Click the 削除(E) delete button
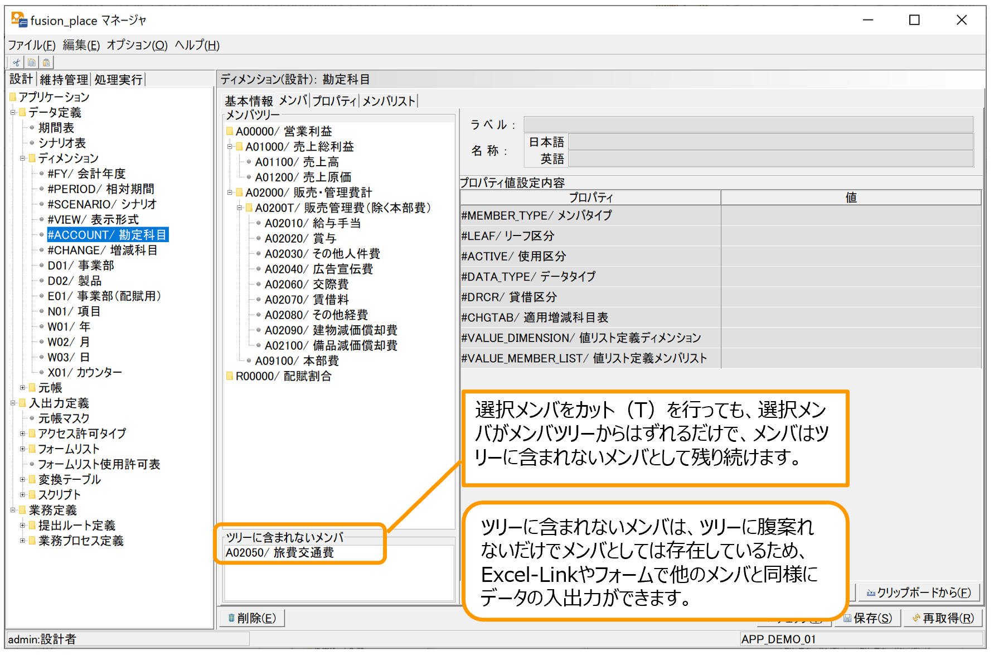Screen dimensions: 994x655 pyautogui.click(x=253, y=618)
